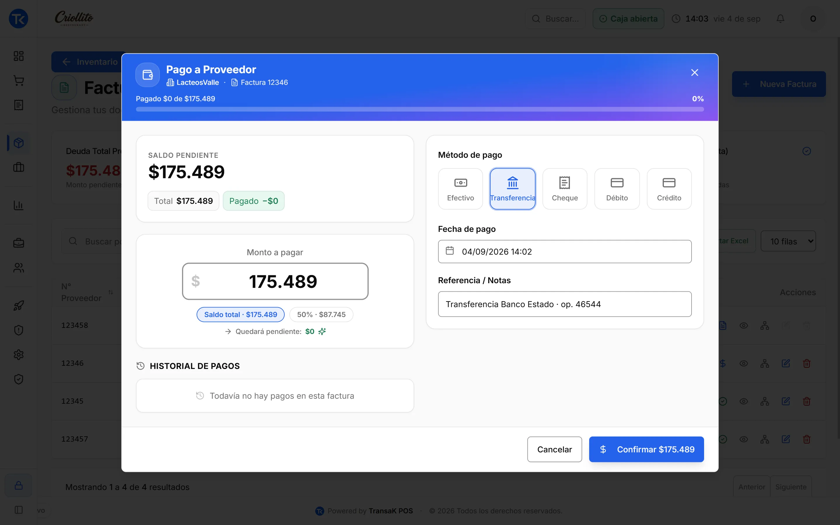This screenshot has width=840, height=525.
Task: Go back to Inventario
Action: click(x=90, y=62)
